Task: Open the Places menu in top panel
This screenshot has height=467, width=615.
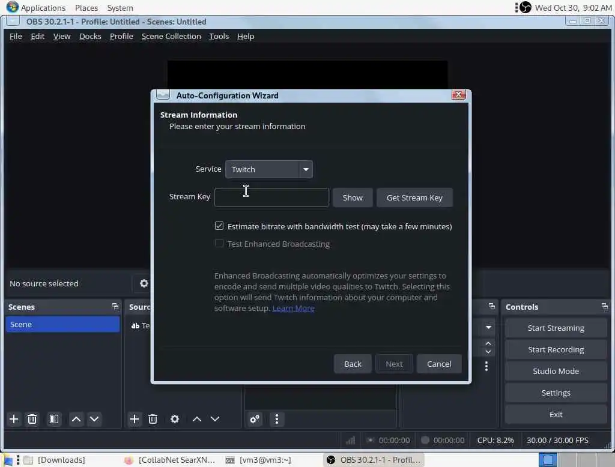Action: [x=86, y=8]
